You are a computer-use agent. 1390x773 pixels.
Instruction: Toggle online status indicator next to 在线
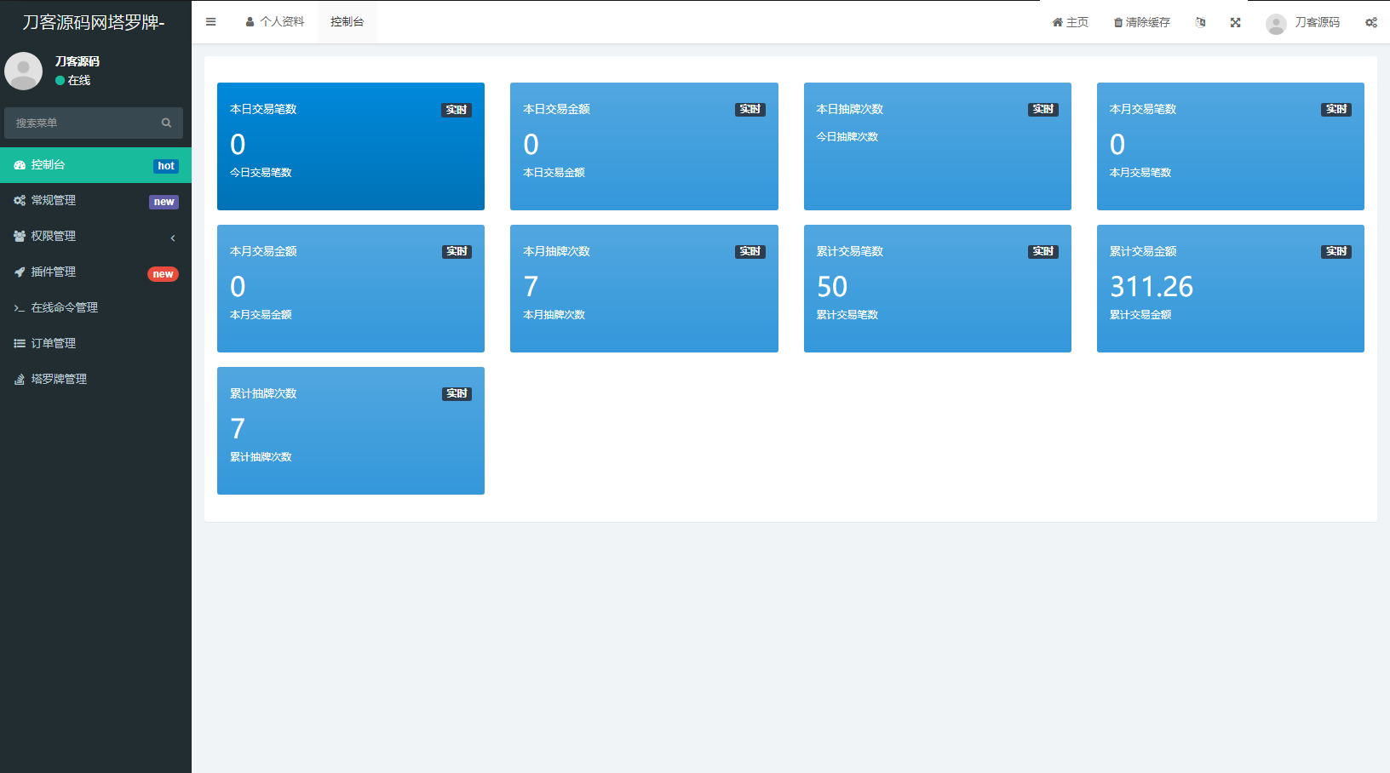click(59, 80)
